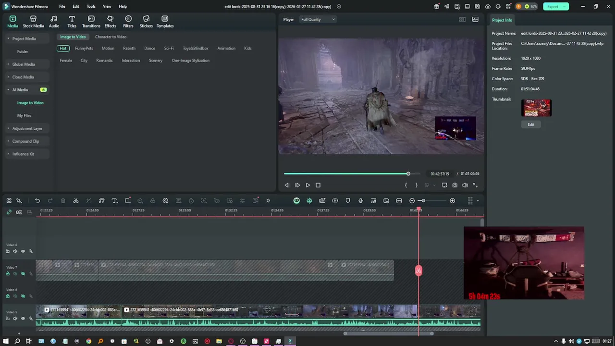Open the File menu

(x=62, y=6)
